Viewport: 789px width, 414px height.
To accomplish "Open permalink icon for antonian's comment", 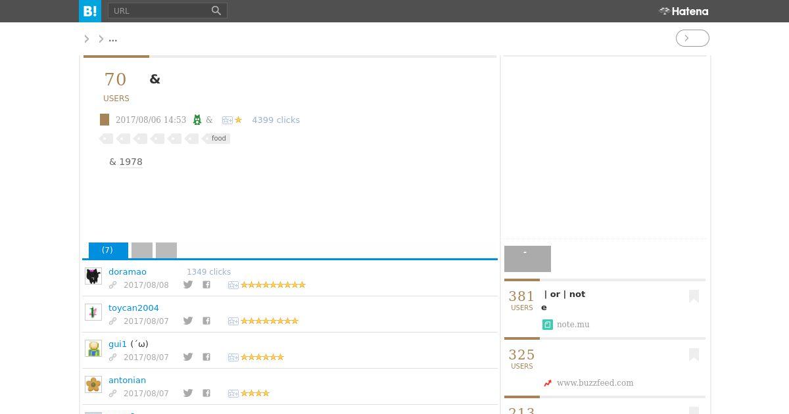I will [112, 393].
